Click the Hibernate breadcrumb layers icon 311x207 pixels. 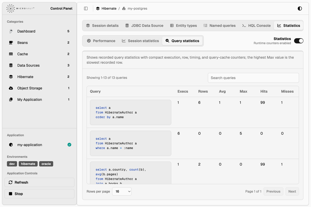click(x=98, y=9)
